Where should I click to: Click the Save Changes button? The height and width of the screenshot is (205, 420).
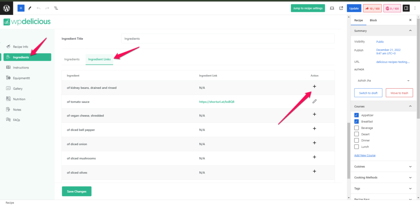click(77, 191)
